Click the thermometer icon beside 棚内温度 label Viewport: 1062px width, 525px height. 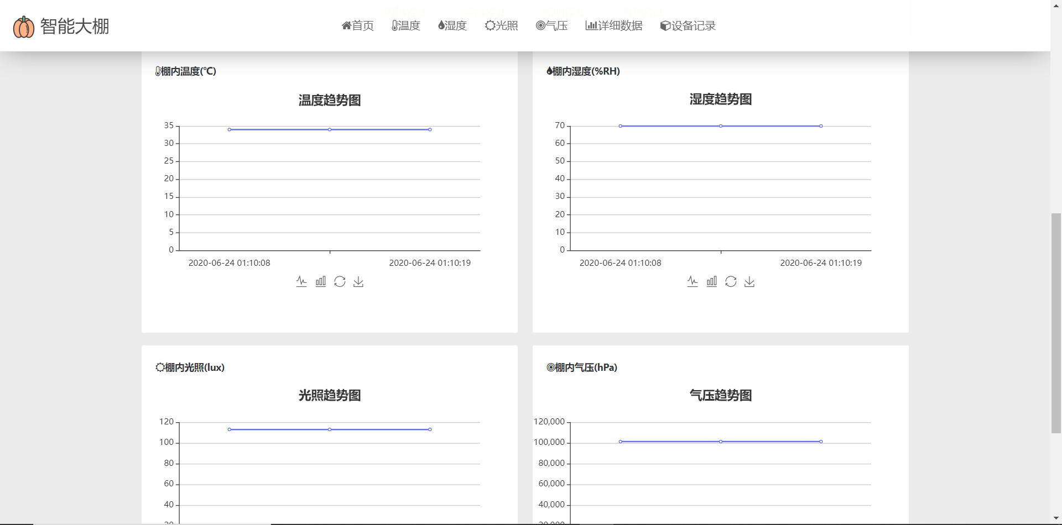pyautogui.click(x=157, y=71)
